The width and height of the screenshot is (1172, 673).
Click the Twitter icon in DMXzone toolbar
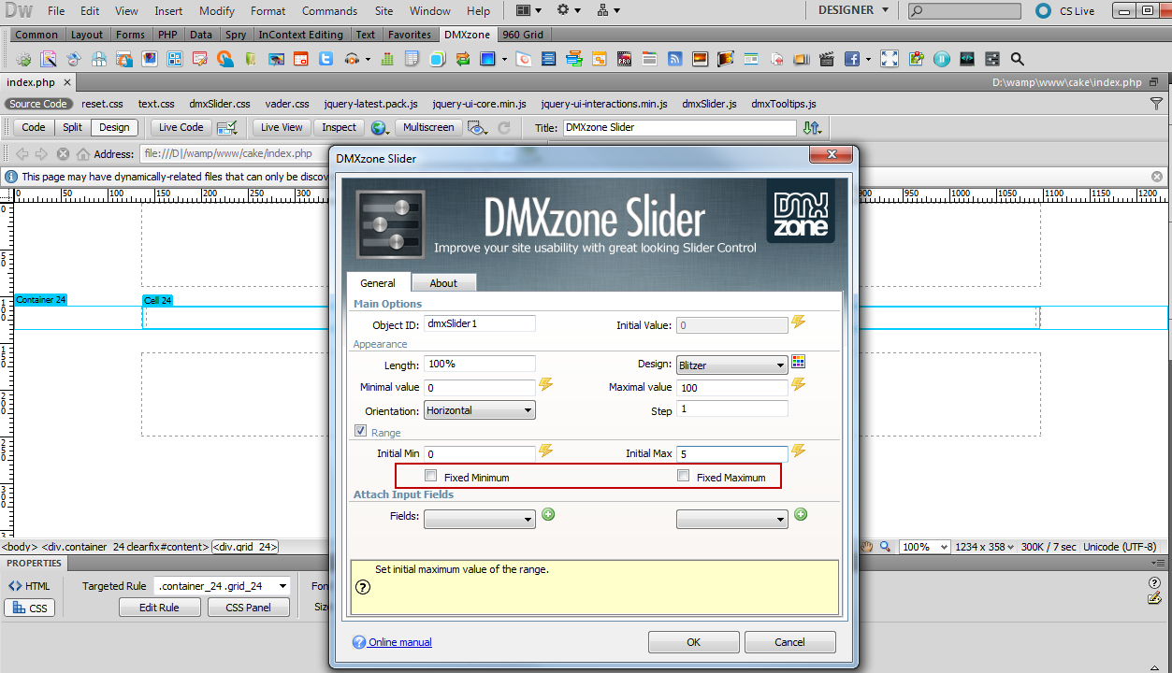326,59
